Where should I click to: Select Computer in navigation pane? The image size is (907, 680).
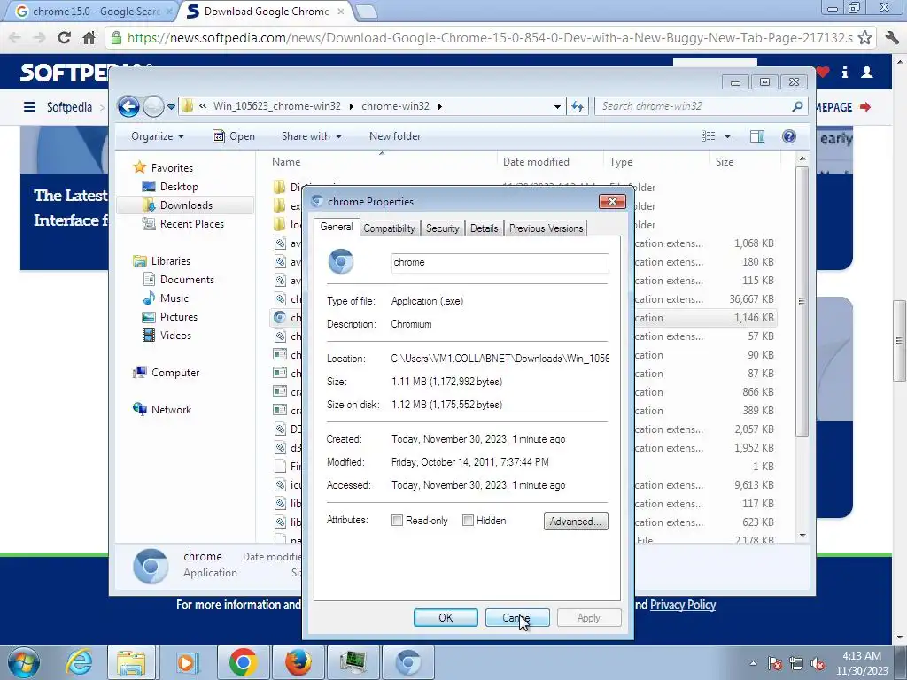point(175,373)
